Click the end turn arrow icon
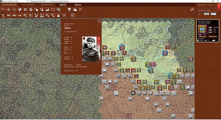This screenshot has width=221, height=120. 64,15
